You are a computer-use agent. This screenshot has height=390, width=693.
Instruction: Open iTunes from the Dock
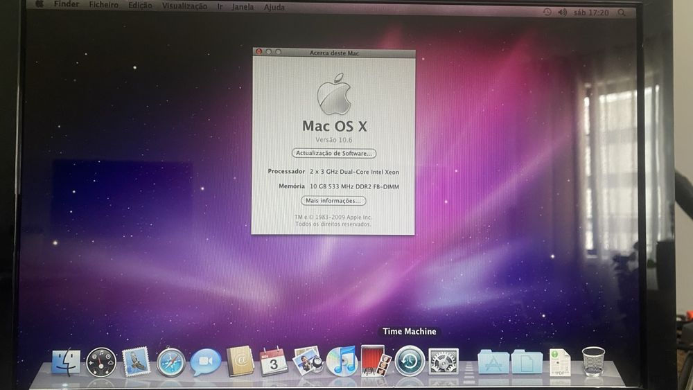341,361
